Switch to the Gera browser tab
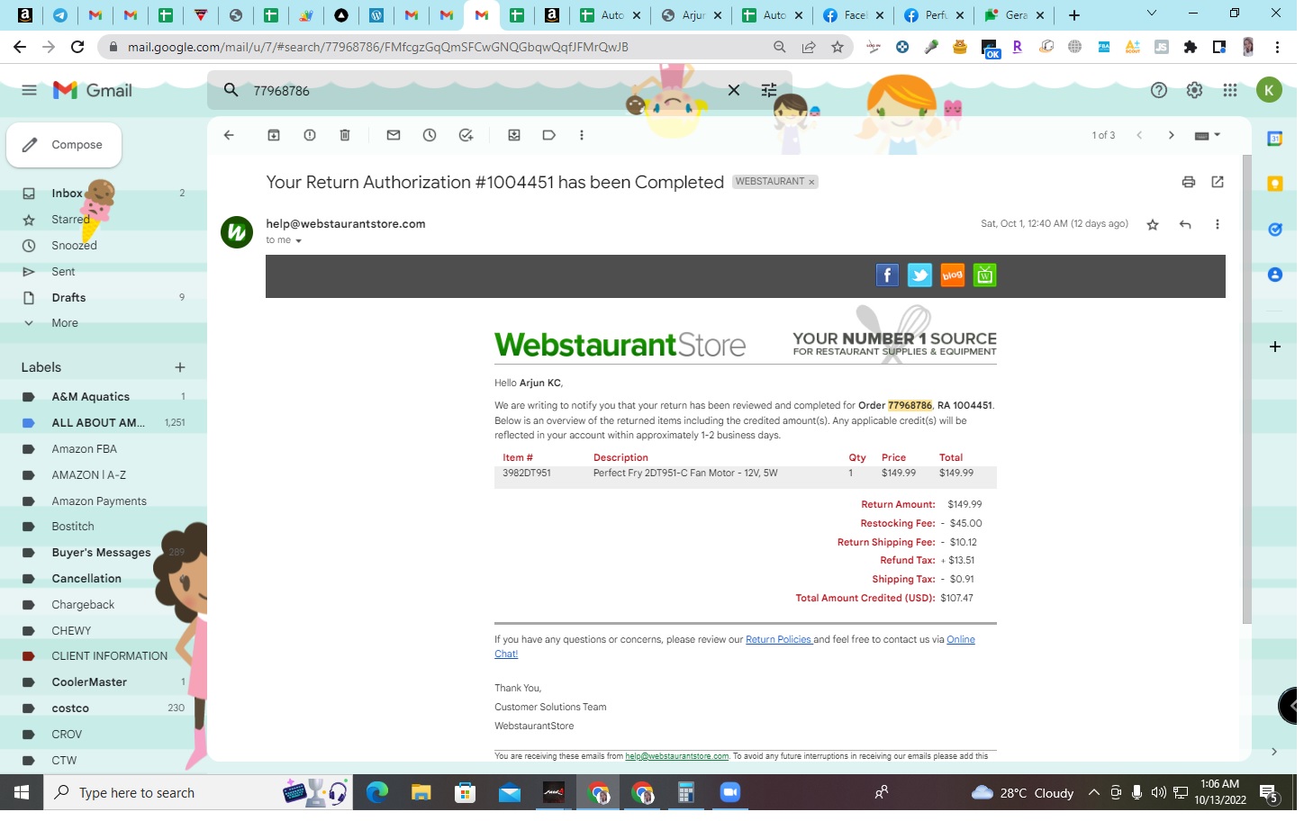 (1015, 15)
